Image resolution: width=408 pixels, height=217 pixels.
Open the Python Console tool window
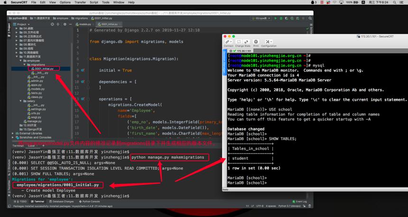[x=89, y=201]
